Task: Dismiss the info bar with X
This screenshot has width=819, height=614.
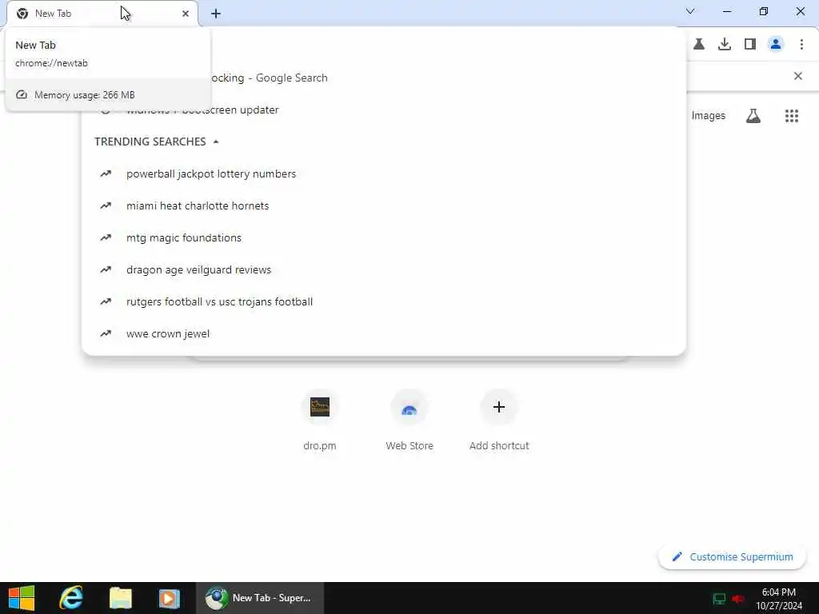Action: coord(798,76)
